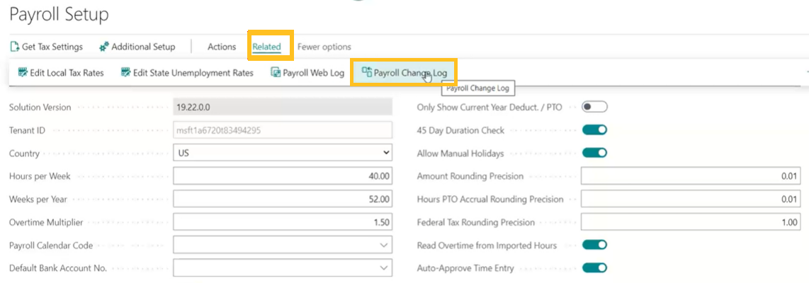Click the Amount Rounding Precision field

coord(690,176)
